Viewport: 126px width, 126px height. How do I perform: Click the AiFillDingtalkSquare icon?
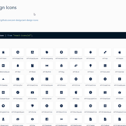click(x=18, y=106)
